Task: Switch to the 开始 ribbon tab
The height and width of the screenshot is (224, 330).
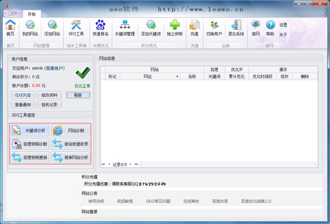Action: tap(32, 14)
